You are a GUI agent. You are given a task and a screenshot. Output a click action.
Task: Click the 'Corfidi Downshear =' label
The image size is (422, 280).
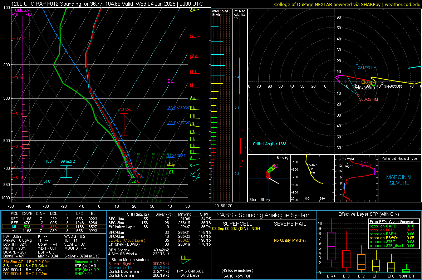pyautogui.click(x=126, y=271)
